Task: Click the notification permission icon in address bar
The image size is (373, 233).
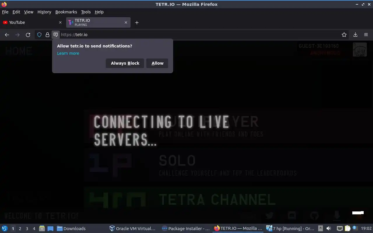Action: click(55, 35)
